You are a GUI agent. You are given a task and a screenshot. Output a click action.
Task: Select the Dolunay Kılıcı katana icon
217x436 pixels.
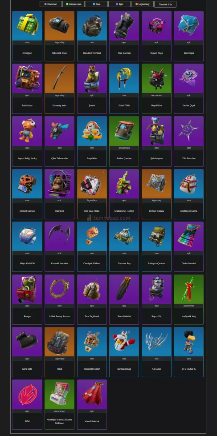pos(59,78)
